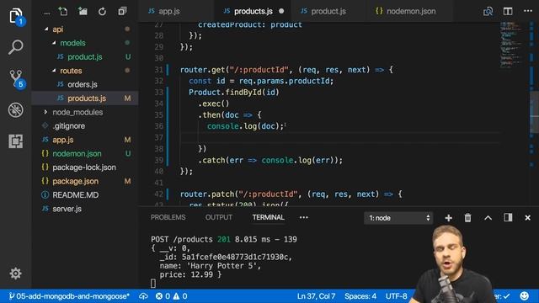Viewport: 539px width, 303px height.
Task: Open package-lock.json file
Action: point(84,167)
